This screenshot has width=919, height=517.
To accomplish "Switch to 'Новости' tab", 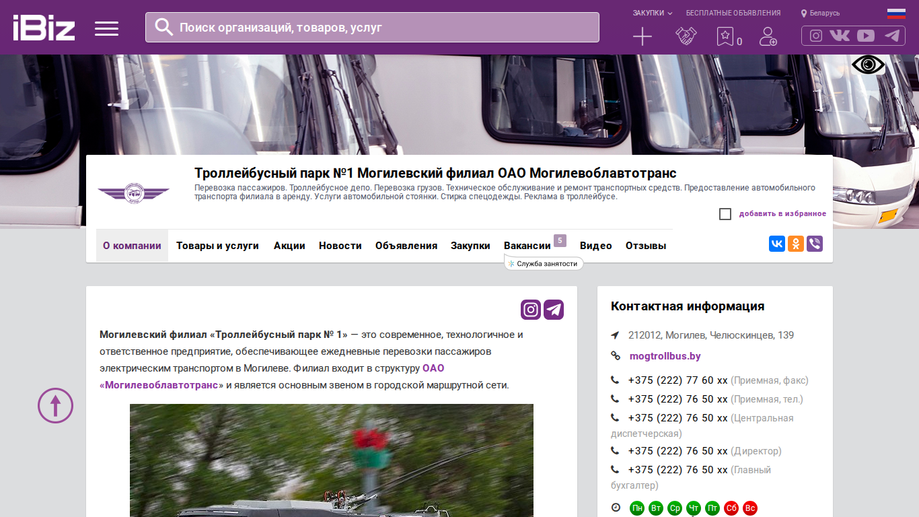I will click(x=340, y=246).
